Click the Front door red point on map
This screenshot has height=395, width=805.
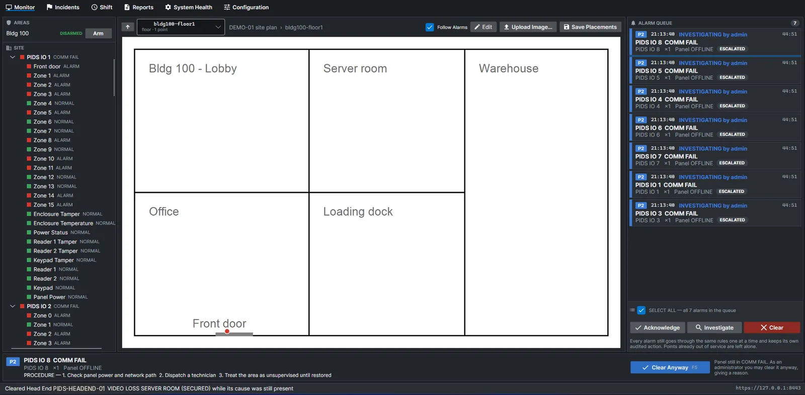(x=227, y=331)
